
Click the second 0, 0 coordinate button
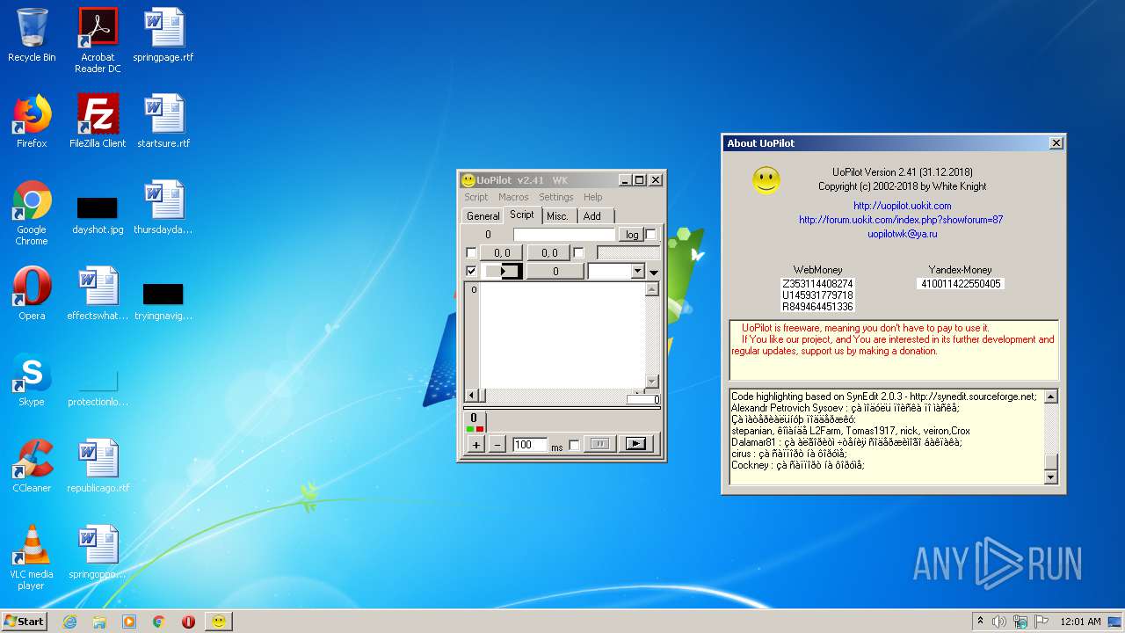coord(549,253)
